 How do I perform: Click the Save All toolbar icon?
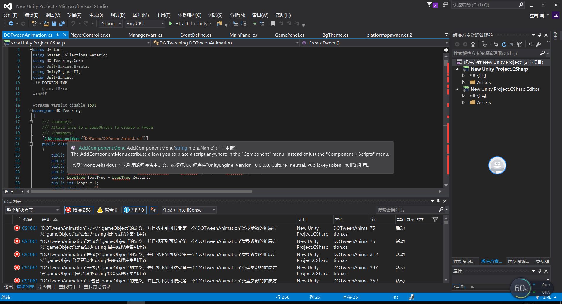tap(62, 24)
